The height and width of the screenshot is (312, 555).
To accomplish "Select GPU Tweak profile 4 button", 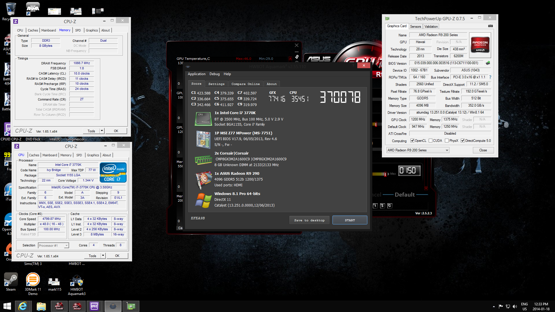I will point(375,206).
